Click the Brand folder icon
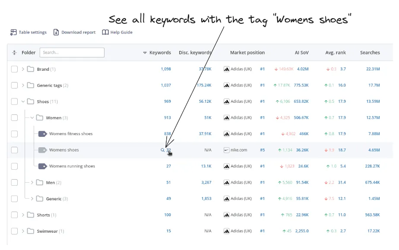Image resolution: width=399 pixels, height=250 pixels. (31, 69)
